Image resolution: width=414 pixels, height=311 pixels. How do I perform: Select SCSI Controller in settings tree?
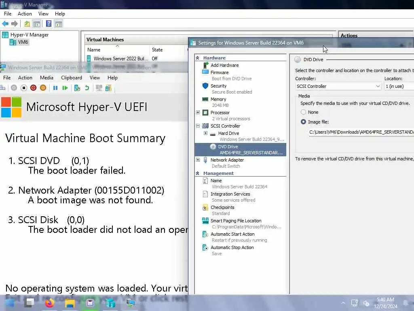(x=225, y=126)
